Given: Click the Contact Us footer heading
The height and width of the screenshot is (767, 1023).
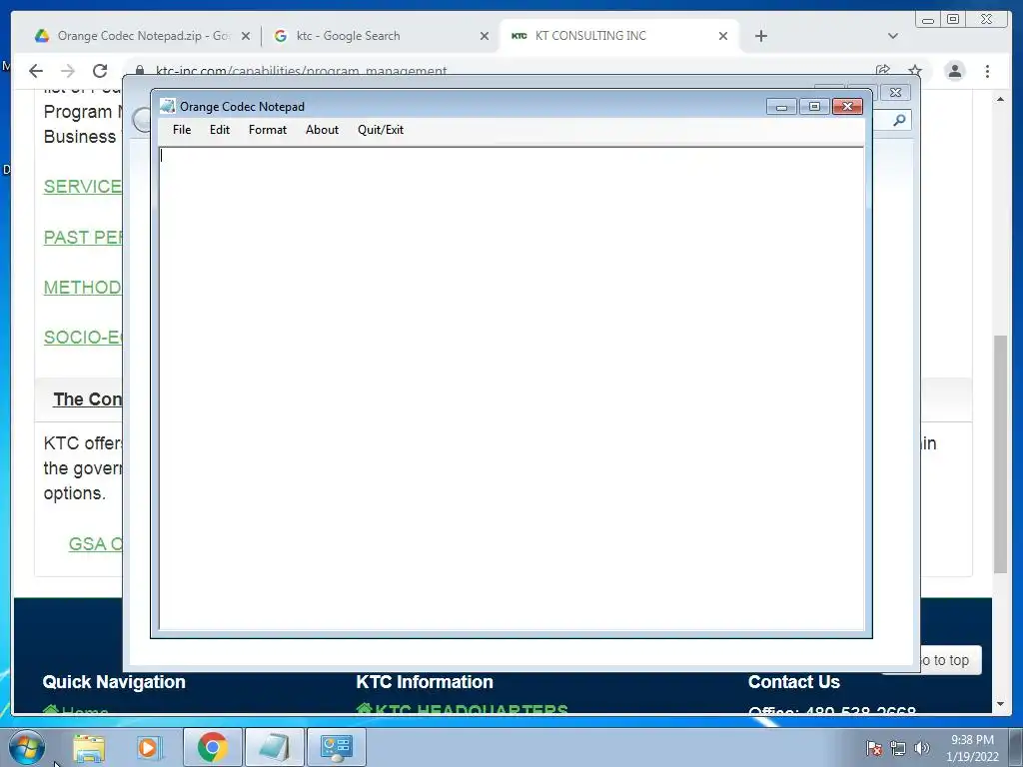Looking at the screenshot, I should (x=794, y=682).
